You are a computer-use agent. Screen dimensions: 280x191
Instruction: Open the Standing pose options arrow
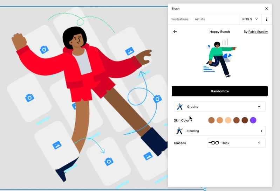(261, 131)
